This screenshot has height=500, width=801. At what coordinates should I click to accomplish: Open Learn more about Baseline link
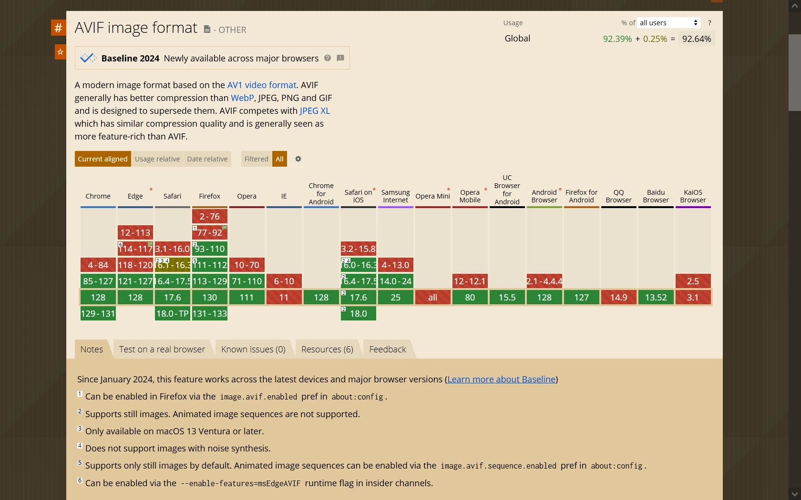coord(502,380)
